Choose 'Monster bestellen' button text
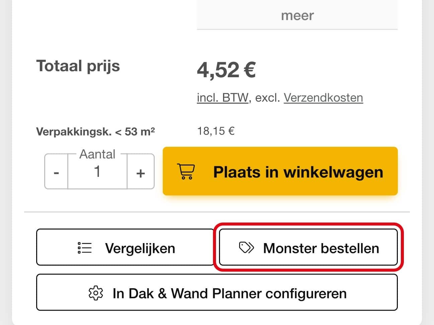Viewport: 434px width, 325px height. click(321, 248)
